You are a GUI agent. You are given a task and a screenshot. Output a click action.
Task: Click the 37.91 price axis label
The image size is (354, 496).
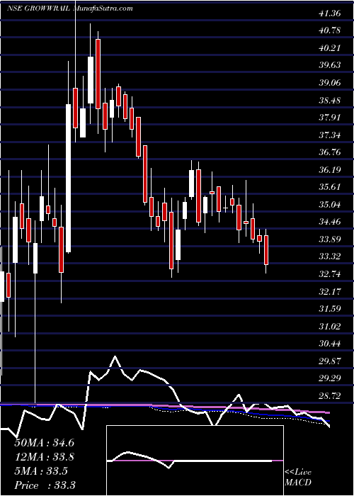[330, 118]
